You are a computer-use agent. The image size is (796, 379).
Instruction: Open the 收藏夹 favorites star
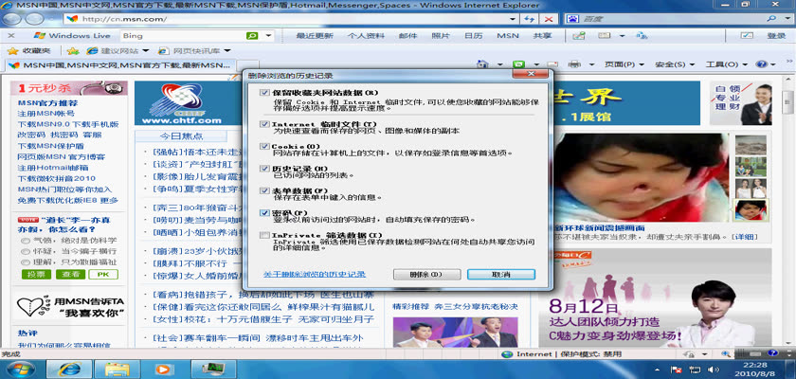[x=28, y=50]
